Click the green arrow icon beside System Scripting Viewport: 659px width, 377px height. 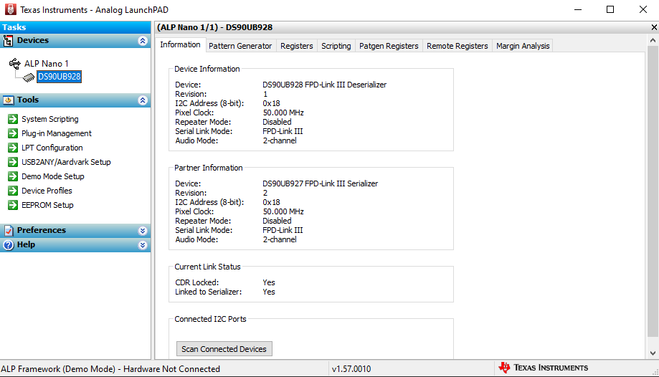pos(13,119)
